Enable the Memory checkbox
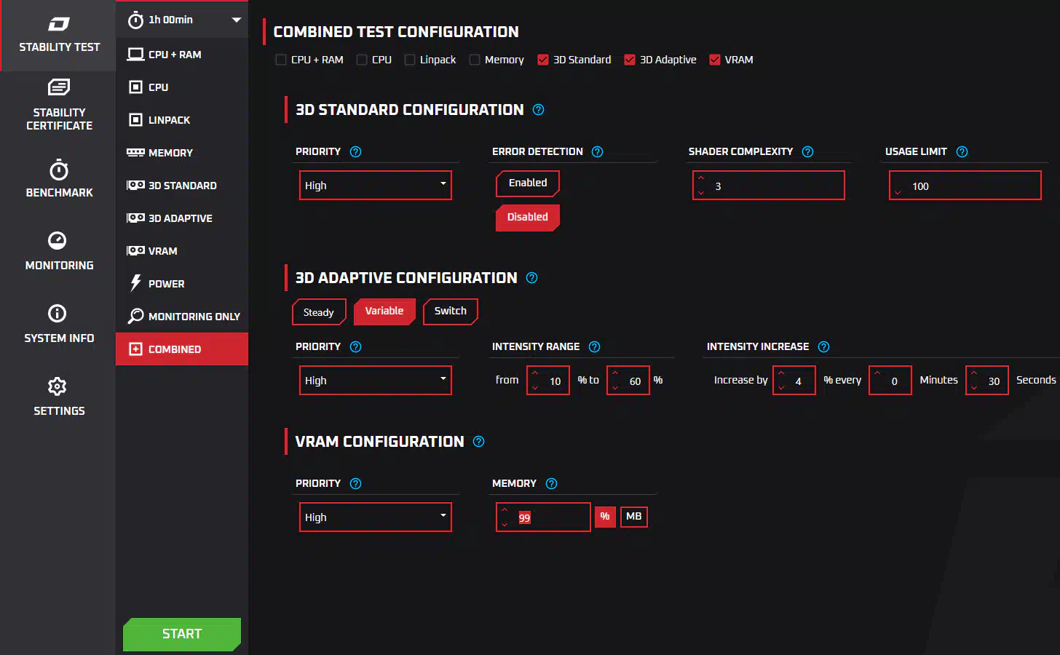This screenshot has width=1060, height=655. click(475, 60)
